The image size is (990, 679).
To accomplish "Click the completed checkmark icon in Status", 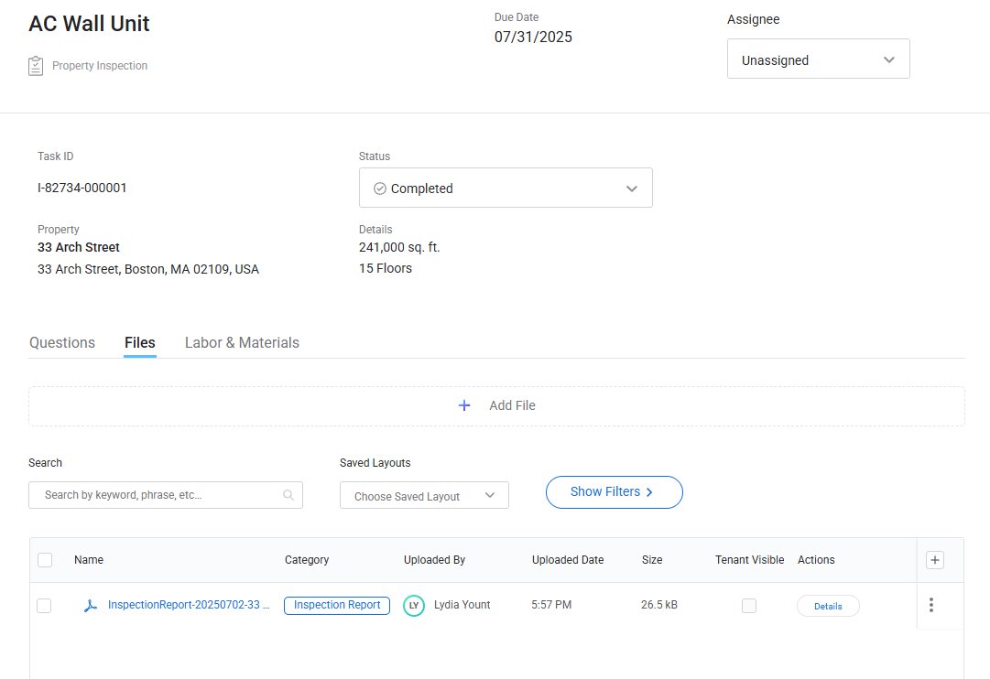I will (380, 189).
